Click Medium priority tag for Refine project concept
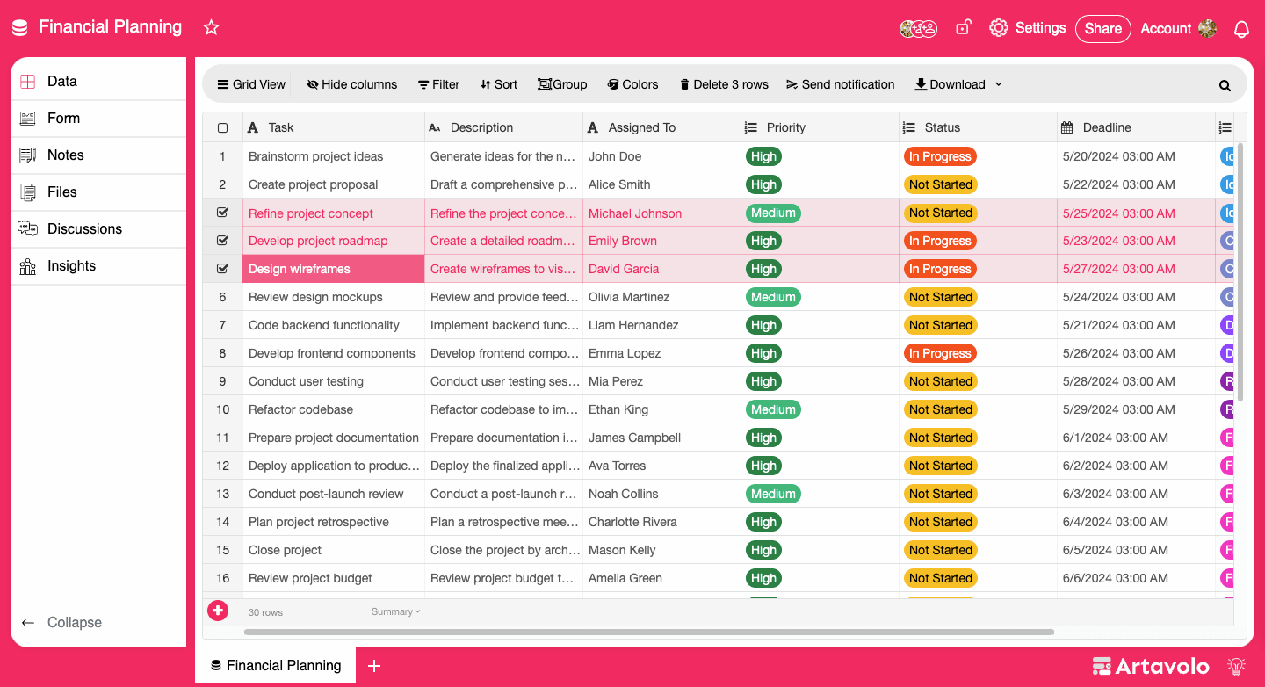This screenshot has height=687, width=1265. tap(773, 213)
